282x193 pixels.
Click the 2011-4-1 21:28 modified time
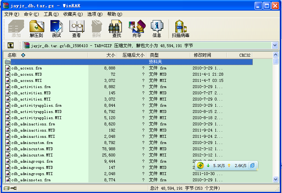click(208, 74)
